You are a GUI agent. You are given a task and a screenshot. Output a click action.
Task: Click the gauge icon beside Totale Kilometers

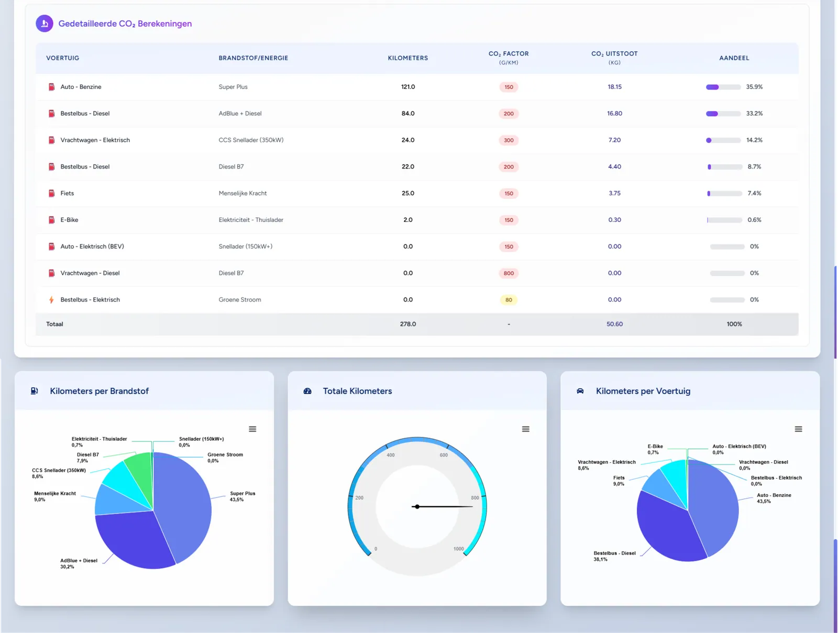307,391
